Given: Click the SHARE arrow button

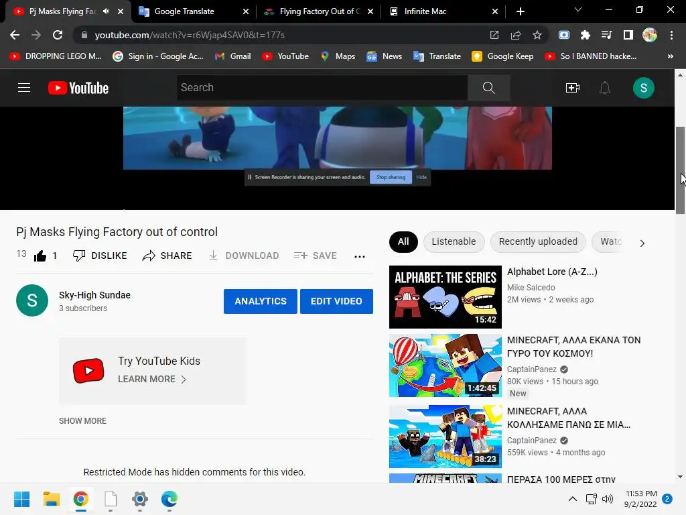Looking at the screenshot, I should point(167,255).
